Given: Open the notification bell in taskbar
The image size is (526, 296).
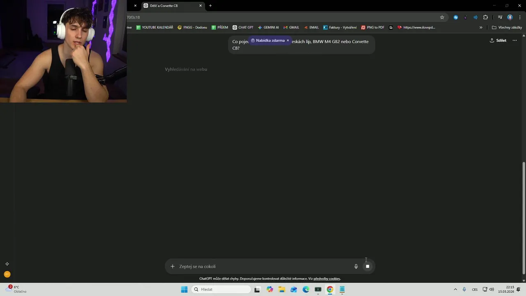Looking at the screenshot, I should click(x=519, y=289).
